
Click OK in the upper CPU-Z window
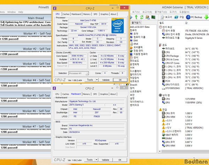[x=120, y=80]
